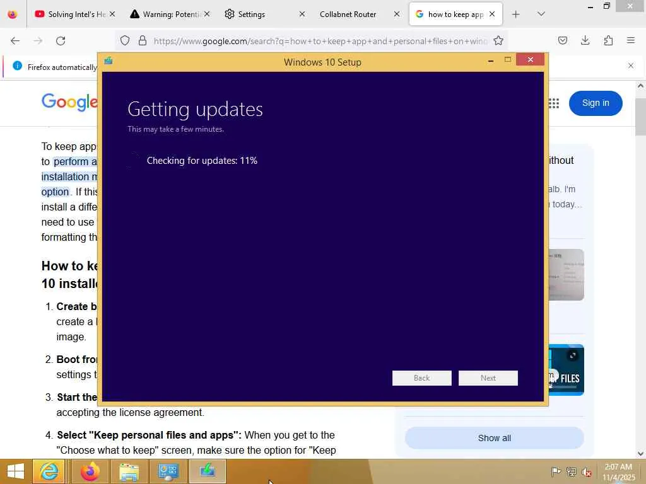Open the tracking protection shield icon
Screen dimensions: 646x484
tap(125, 40)
